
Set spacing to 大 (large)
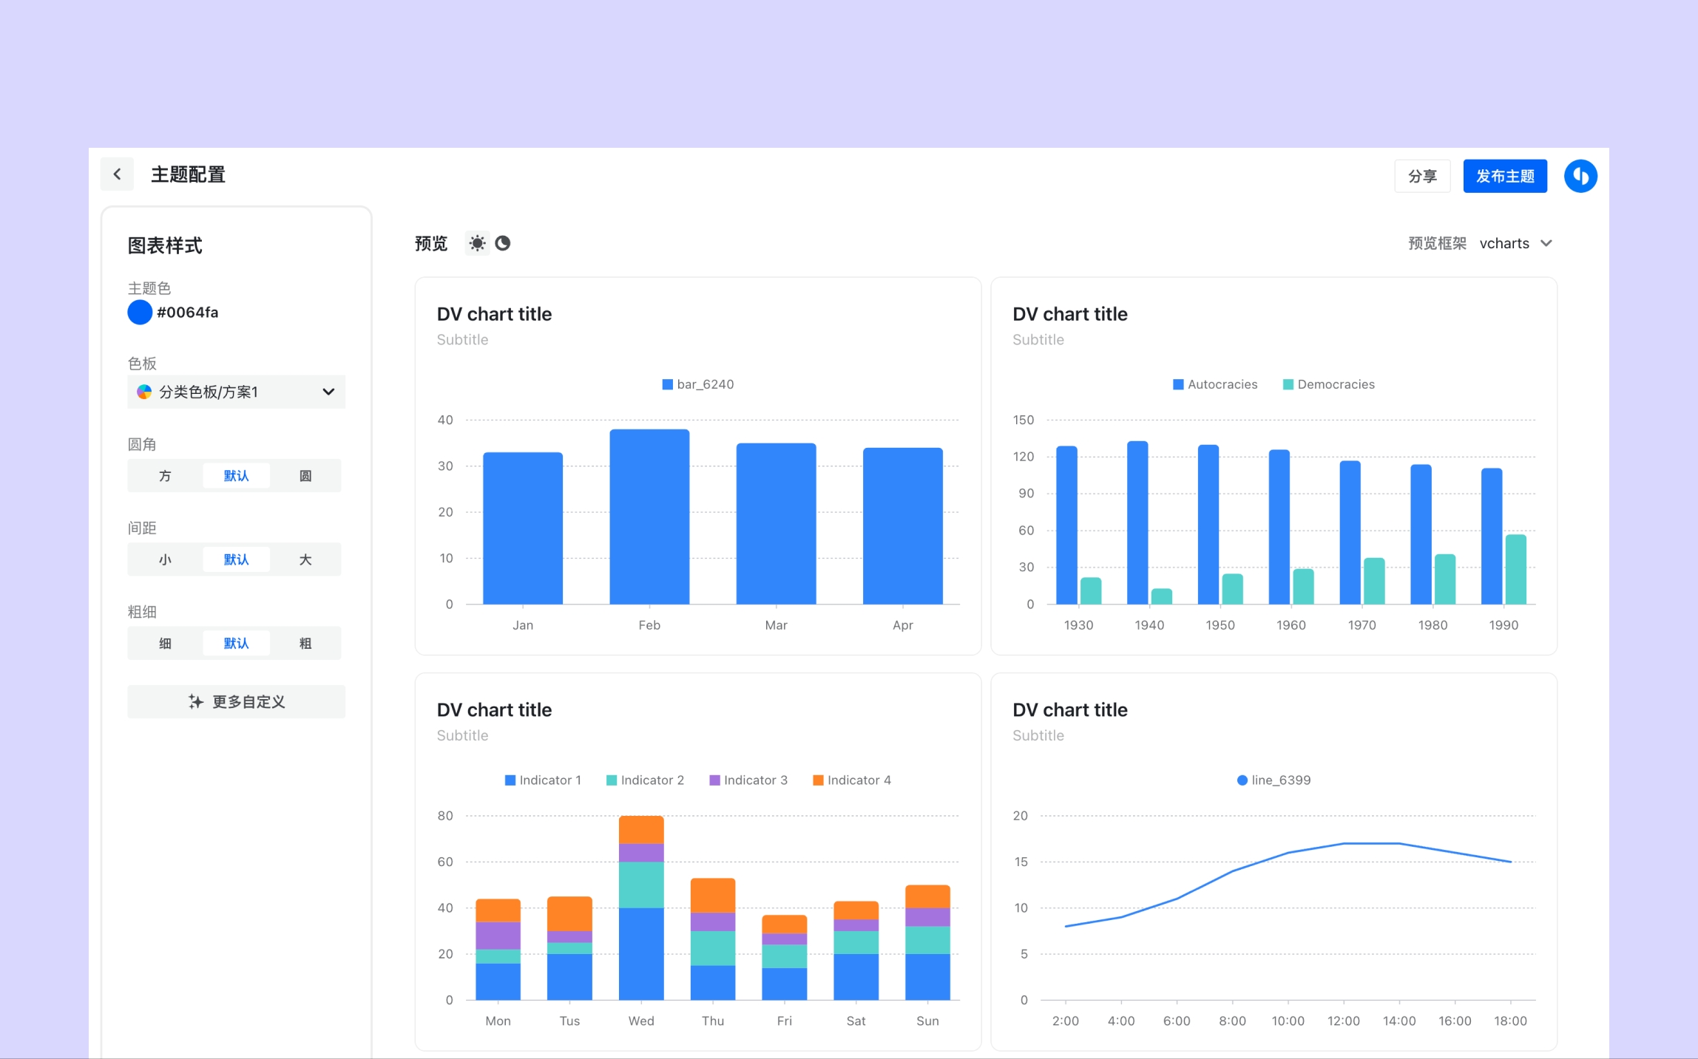(305, 559)
